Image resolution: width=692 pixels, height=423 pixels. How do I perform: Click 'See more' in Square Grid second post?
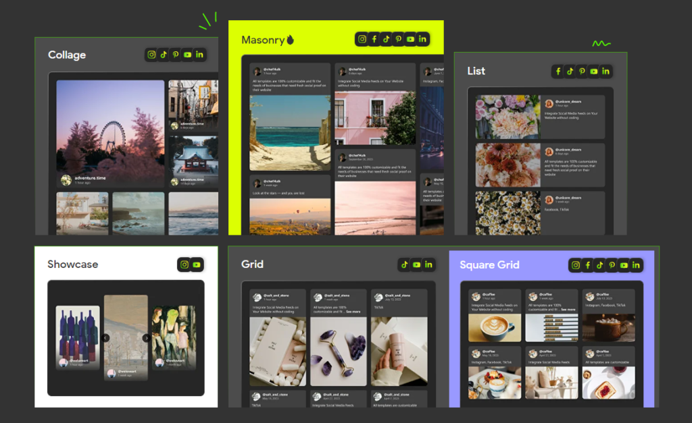click(568, 309)
